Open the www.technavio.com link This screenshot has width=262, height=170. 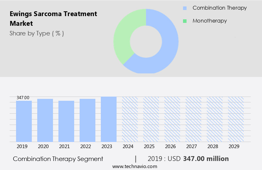coord(135,166)
